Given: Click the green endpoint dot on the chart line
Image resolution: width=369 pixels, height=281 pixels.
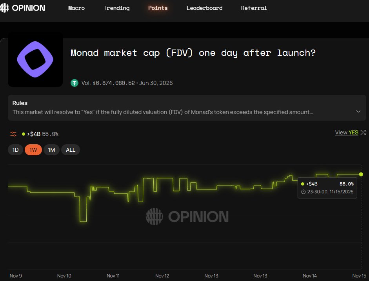Looking at the screenshot, I should point(361,173).
